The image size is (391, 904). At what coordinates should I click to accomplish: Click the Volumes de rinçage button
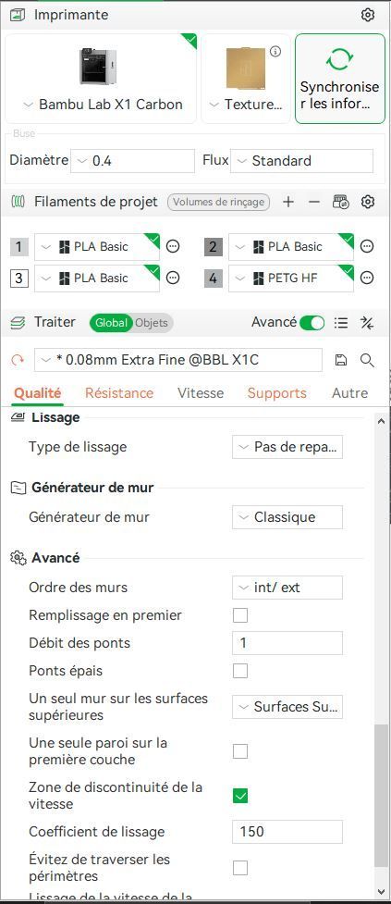click(219, 202)
